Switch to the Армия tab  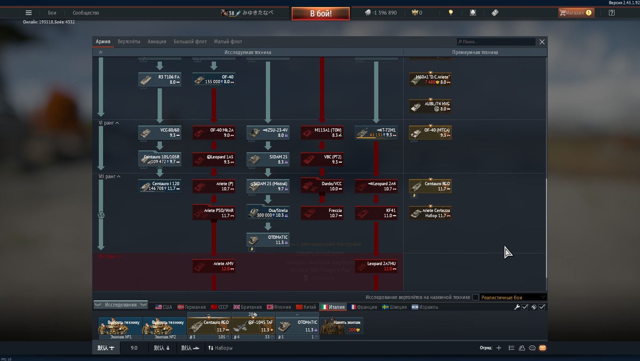click(x=103, y=41)
